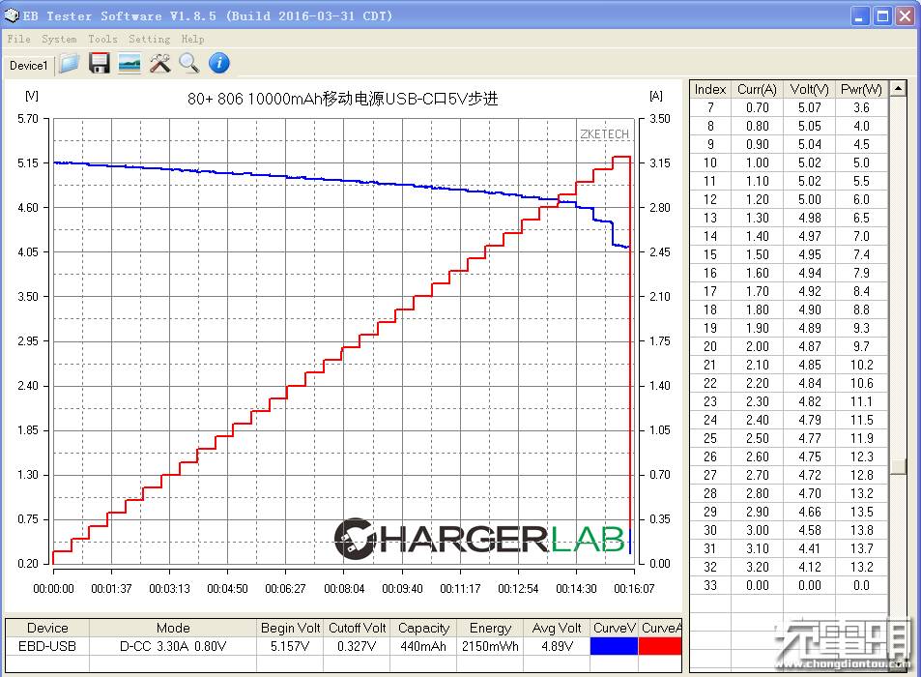Click the 4.12 voltage value cell
Image resolution: width=921 pixels, height=677 pixels.
click(810, 567)
